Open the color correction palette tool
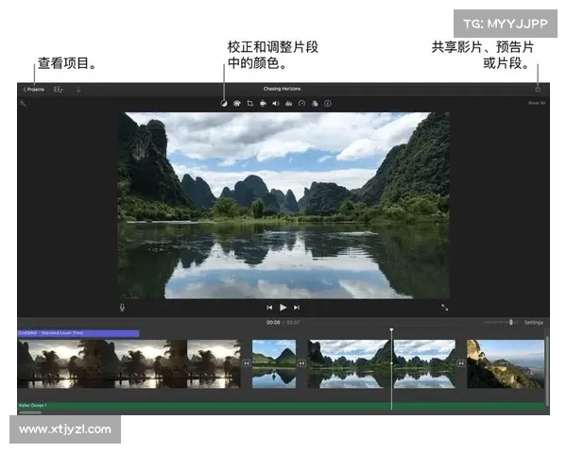This screenshot has height=453, width=567. 237,104
